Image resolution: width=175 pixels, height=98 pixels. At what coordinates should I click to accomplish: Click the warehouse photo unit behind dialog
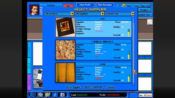tap(38, 79)
